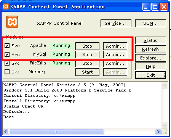Minimize the XAMPP window
The width and height of the screenshot is (171, 138).
146,7
